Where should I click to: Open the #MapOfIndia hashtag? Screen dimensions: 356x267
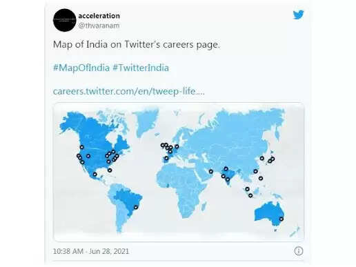click(81, 68)
